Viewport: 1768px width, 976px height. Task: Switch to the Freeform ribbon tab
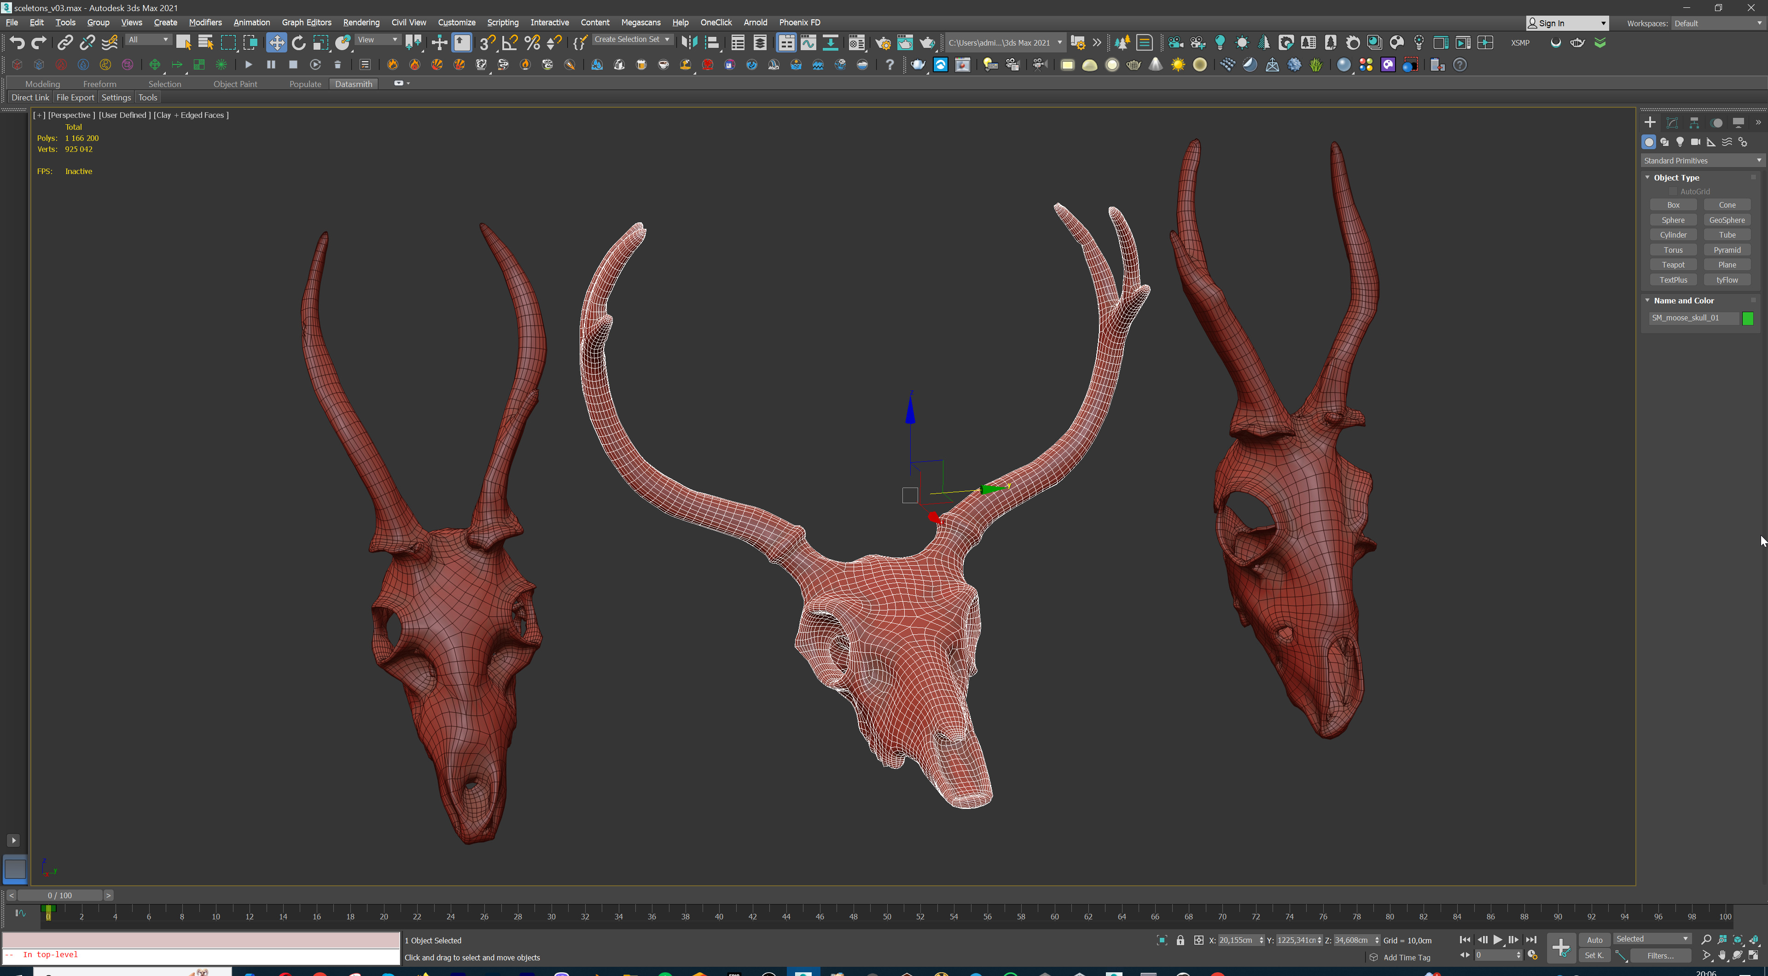[x=99, y=84]
